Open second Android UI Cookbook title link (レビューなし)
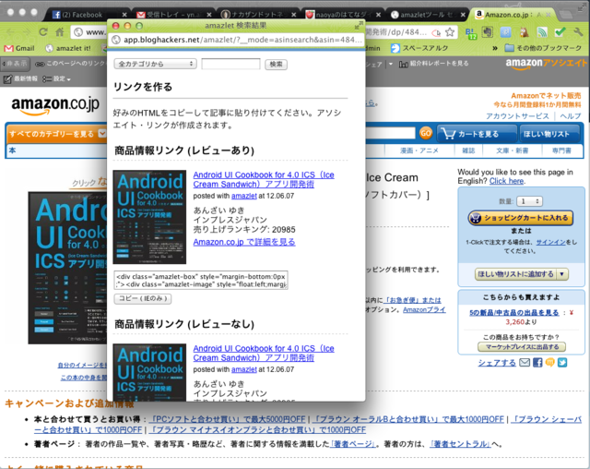 click(264, 354)
